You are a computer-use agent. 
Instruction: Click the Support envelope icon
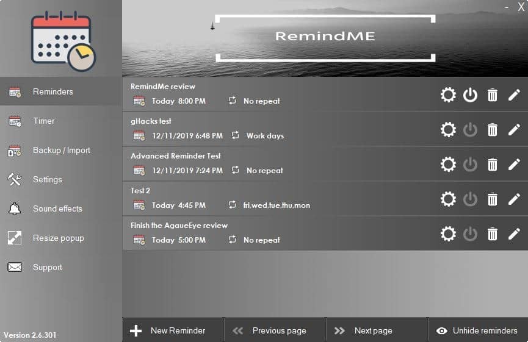pos(15,268)
